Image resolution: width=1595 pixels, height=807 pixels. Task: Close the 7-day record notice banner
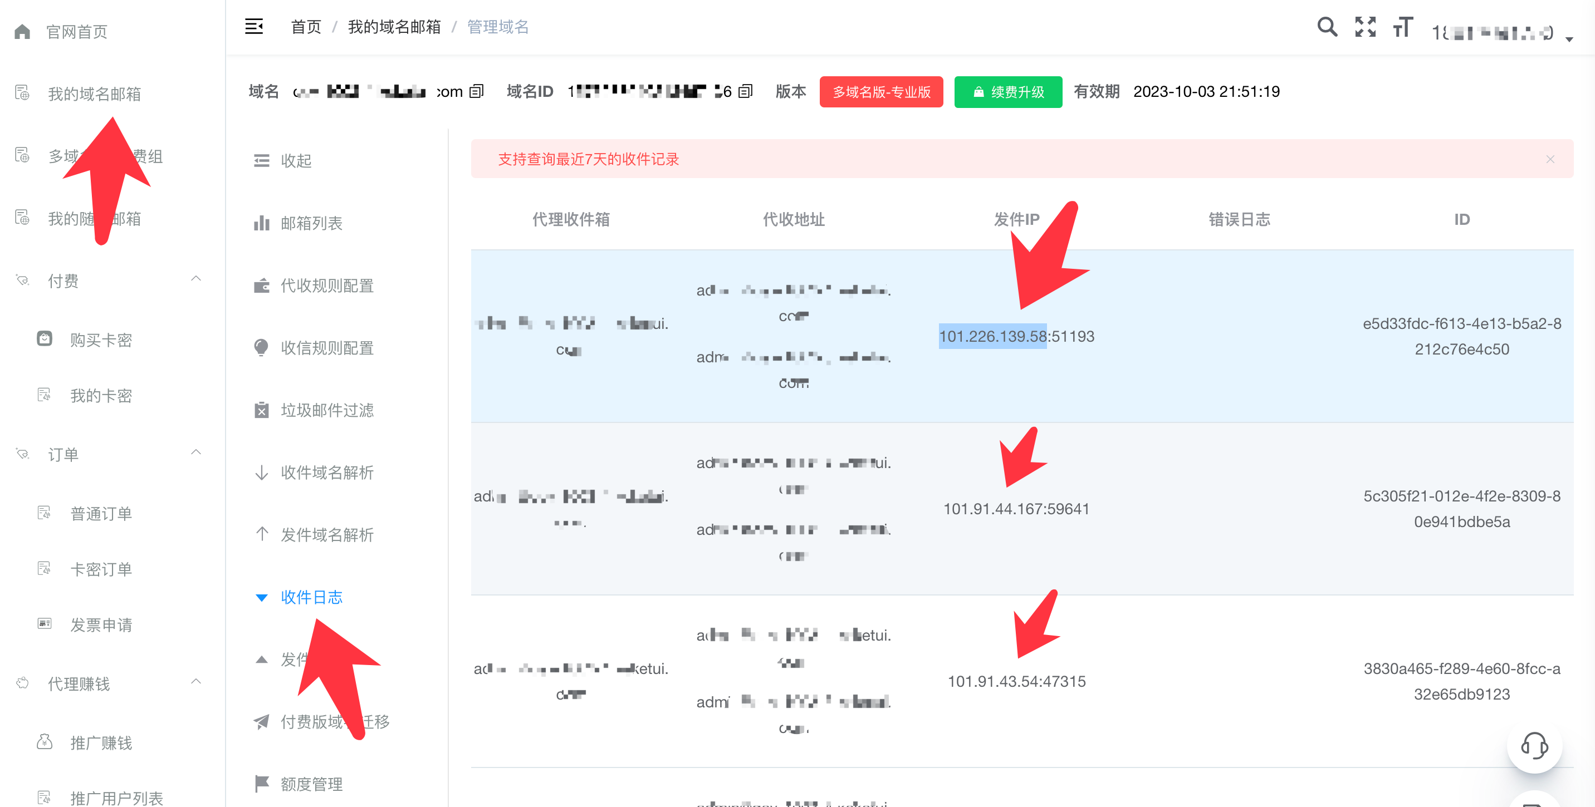(x=1550, y=159)
